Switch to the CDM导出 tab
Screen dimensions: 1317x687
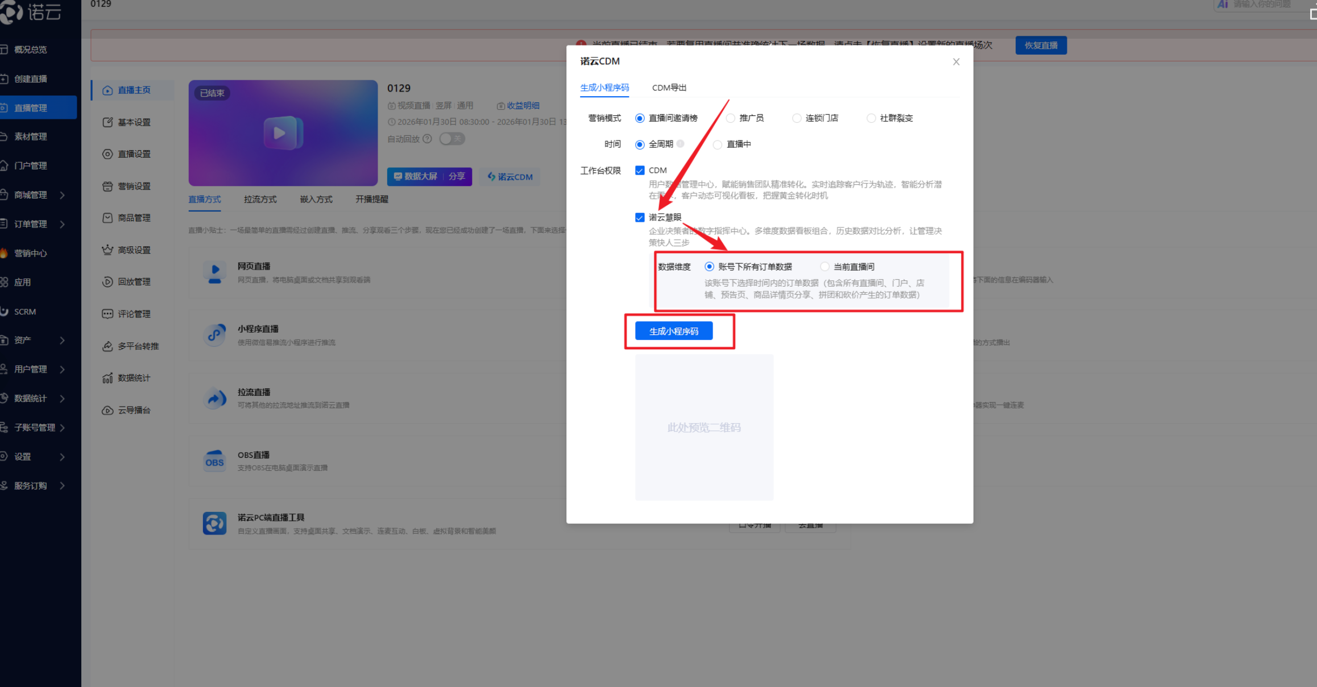669,87
